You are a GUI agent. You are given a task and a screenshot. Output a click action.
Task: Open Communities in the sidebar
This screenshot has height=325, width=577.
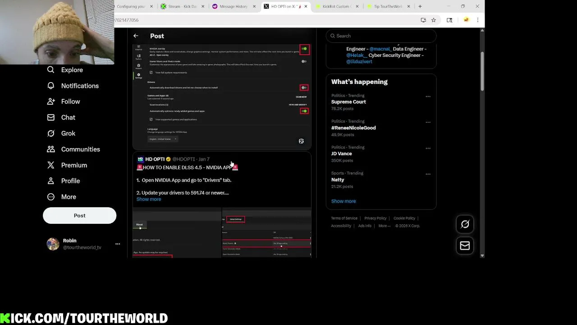point(73,149)
